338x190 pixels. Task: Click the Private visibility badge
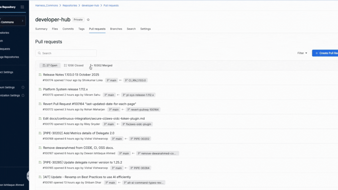coord(78,20)
